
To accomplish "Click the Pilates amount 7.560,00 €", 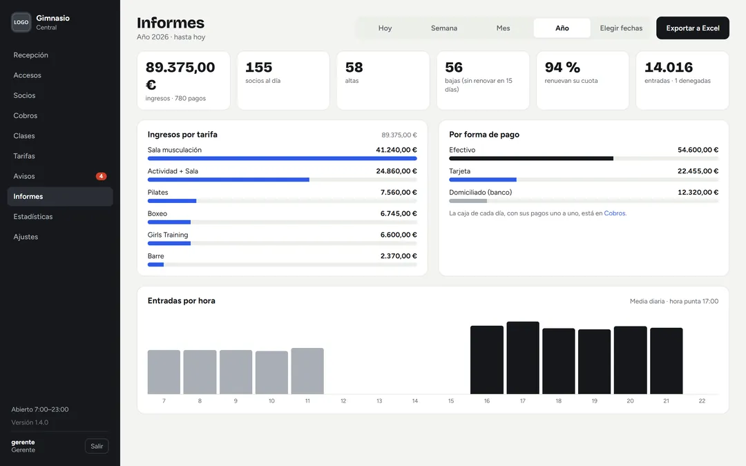I will (x=399, y=193).
